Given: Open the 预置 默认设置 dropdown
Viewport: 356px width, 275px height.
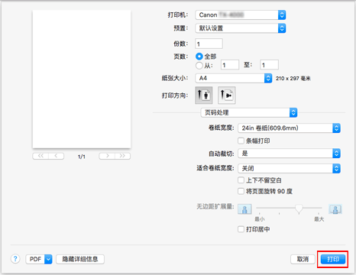Looking at the screenshot, I should [x=241, y=28].
